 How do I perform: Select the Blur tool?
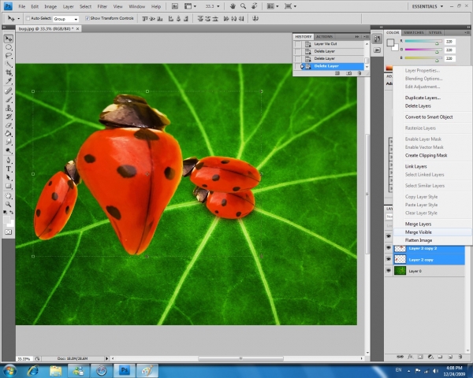[9, 142]
